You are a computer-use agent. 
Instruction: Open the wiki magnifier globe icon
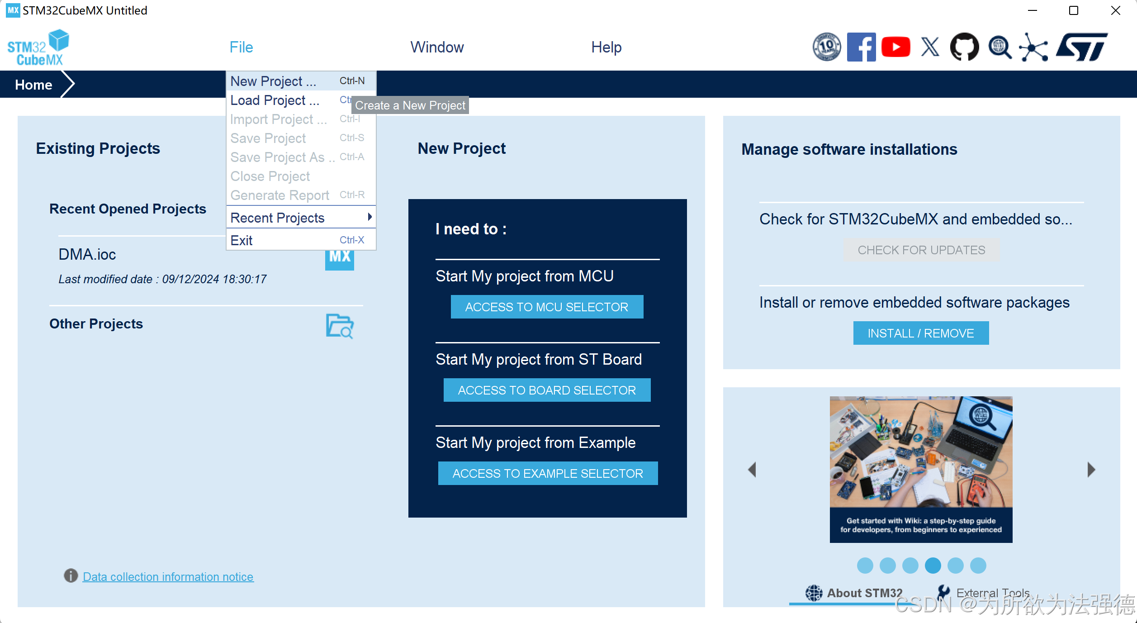coord(1000,47)
